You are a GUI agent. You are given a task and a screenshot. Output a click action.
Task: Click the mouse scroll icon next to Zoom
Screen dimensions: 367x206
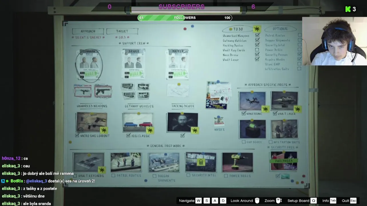279,201
